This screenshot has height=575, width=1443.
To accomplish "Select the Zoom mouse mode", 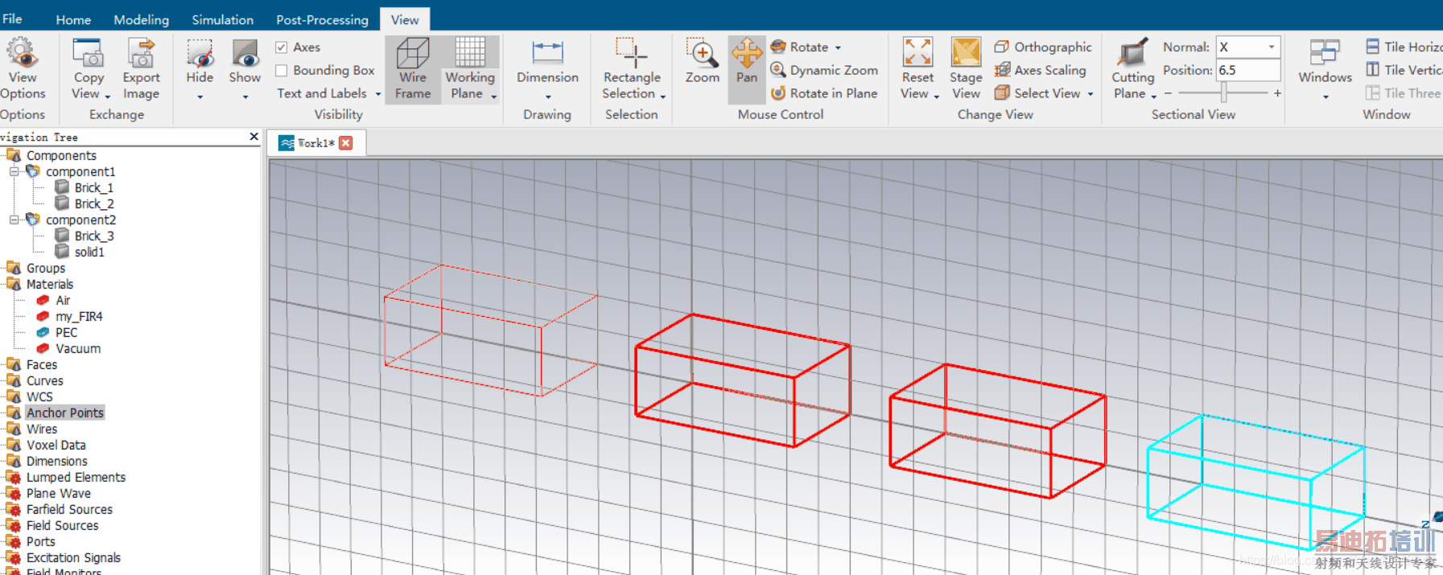I will point(703,63).
